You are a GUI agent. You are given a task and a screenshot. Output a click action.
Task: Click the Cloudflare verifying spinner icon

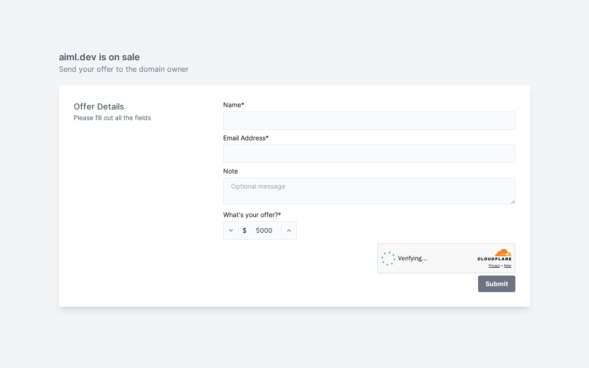pos(388,259)
